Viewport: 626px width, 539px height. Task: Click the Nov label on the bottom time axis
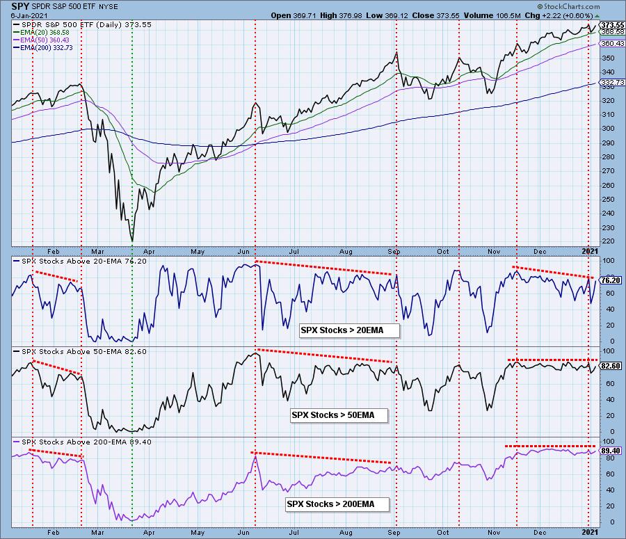(x=494, y=532)
